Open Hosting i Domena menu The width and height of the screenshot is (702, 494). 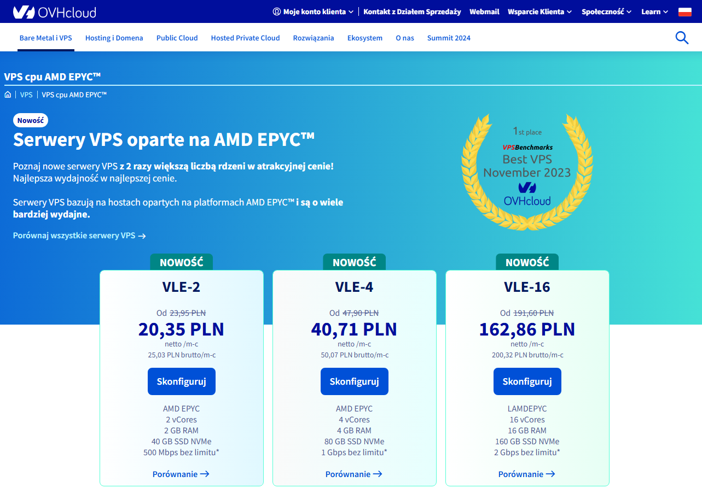click(x=114, y=38)
